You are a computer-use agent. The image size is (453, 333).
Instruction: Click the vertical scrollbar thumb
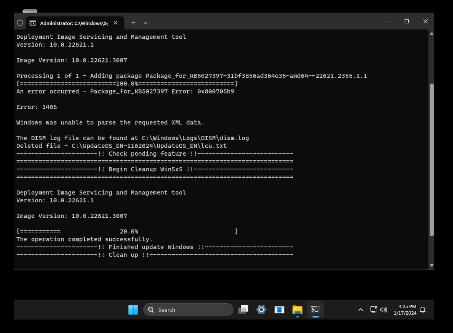[x=432, y=160]
